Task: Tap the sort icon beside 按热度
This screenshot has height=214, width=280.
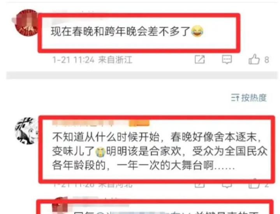Action: point(235,97)
